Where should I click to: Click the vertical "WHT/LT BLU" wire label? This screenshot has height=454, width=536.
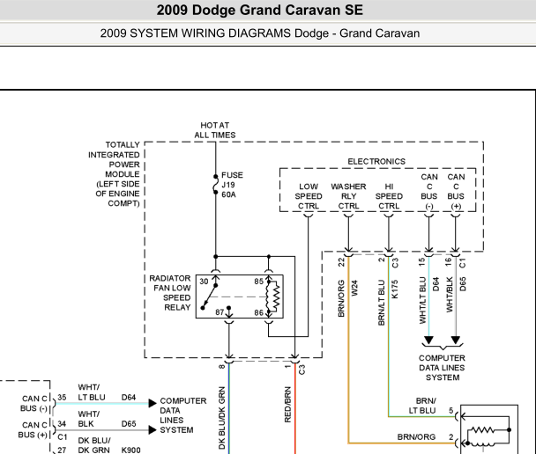pos(422,300)
